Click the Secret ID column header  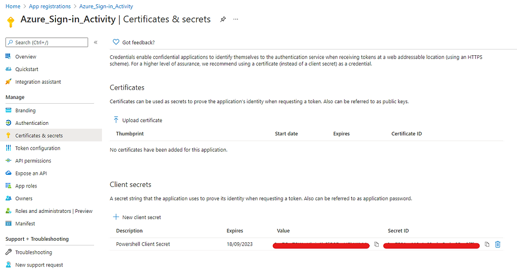tap(398, 231)
